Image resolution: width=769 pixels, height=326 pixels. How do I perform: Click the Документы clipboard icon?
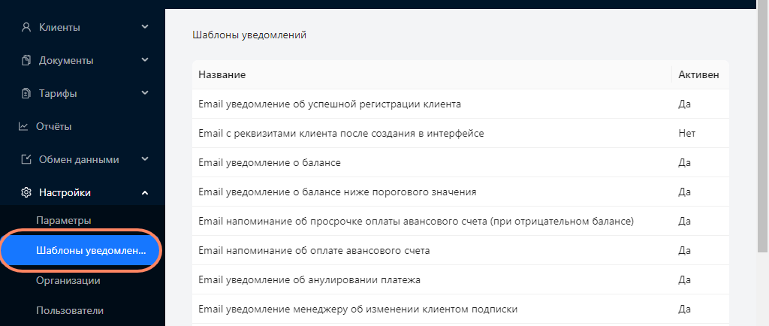point(26,60)
